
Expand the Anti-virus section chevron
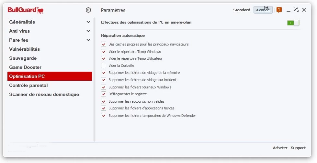click(88, 31)
